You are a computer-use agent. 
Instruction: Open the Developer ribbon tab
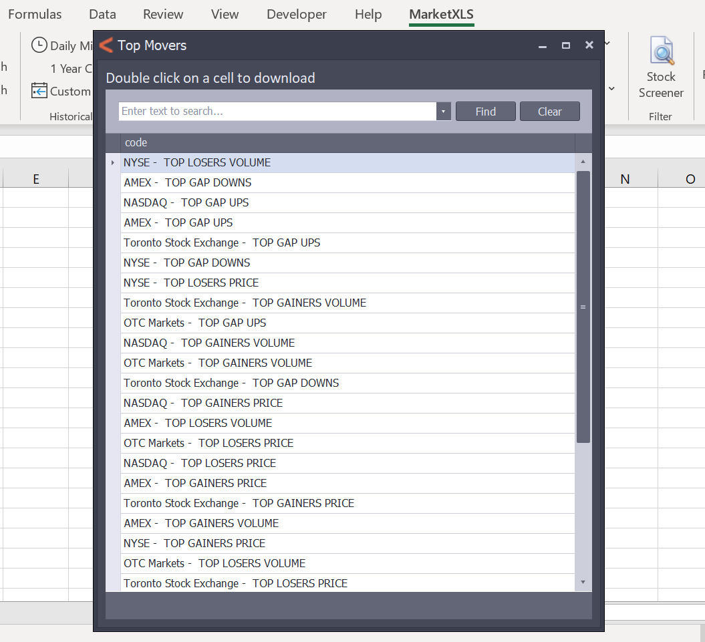[x=296, y=14]
